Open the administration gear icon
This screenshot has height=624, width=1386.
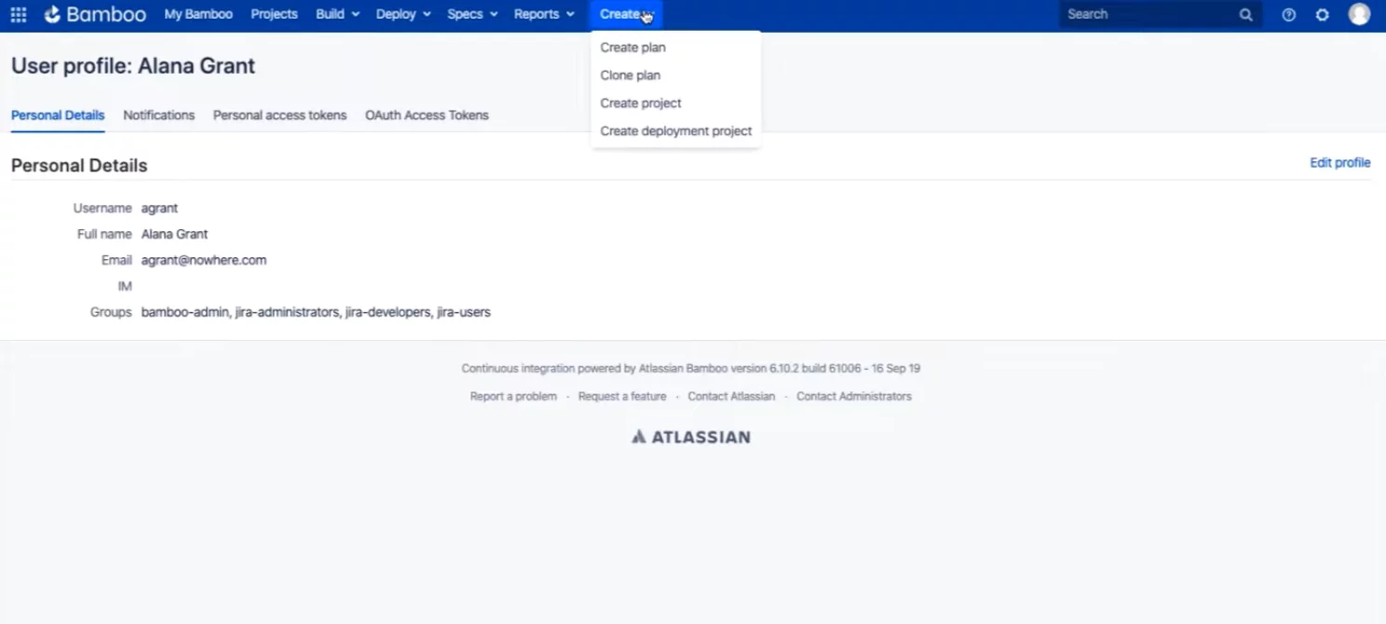point(1322,15)
